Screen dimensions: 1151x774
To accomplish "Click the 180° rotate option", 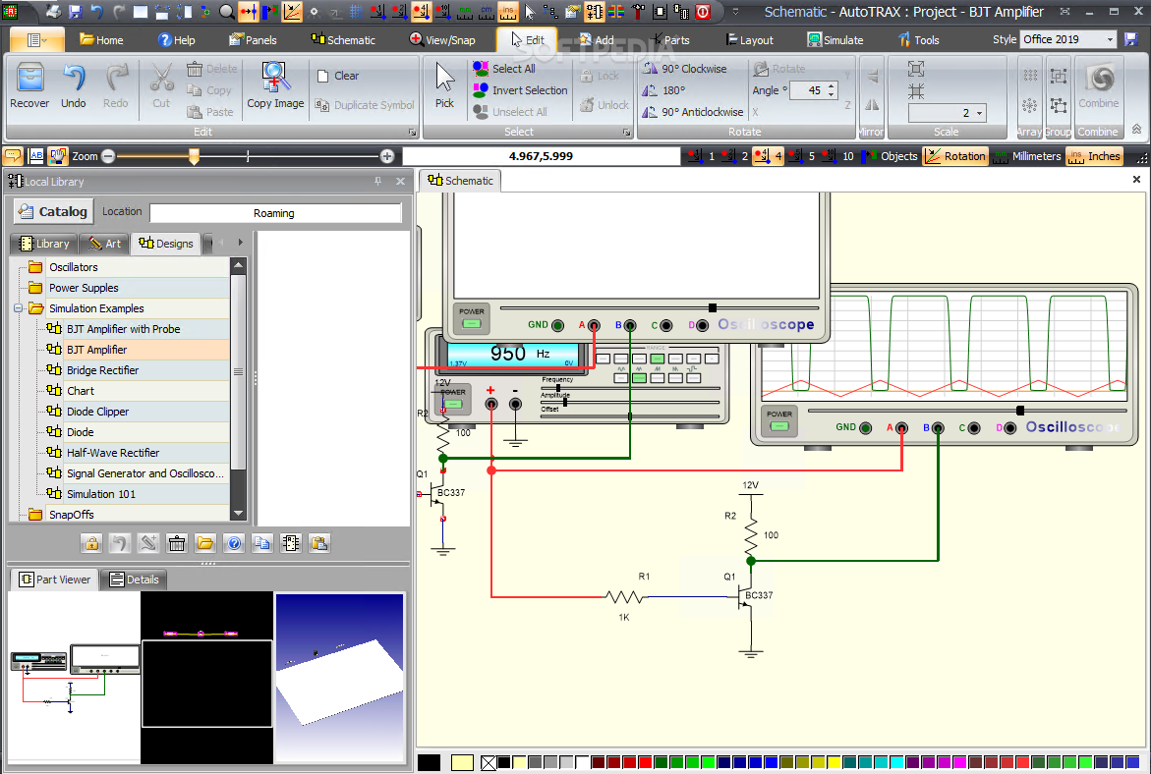I will (664, 90).
